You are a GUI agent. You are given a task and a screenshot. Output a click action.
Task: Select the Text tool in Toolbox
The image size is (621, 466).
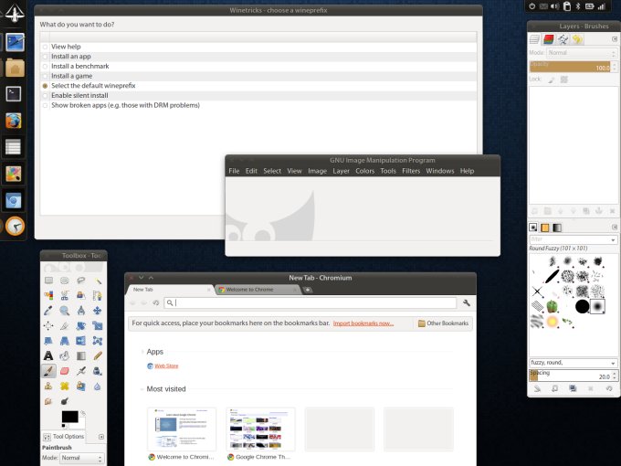(x=48, y=355)
